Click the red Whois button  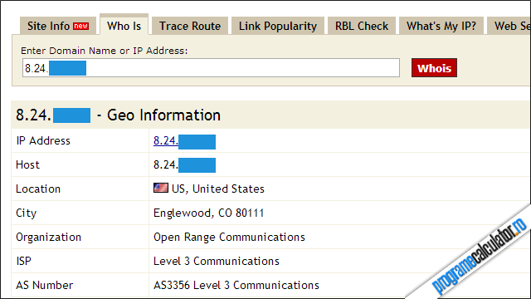tap(434, 68)
